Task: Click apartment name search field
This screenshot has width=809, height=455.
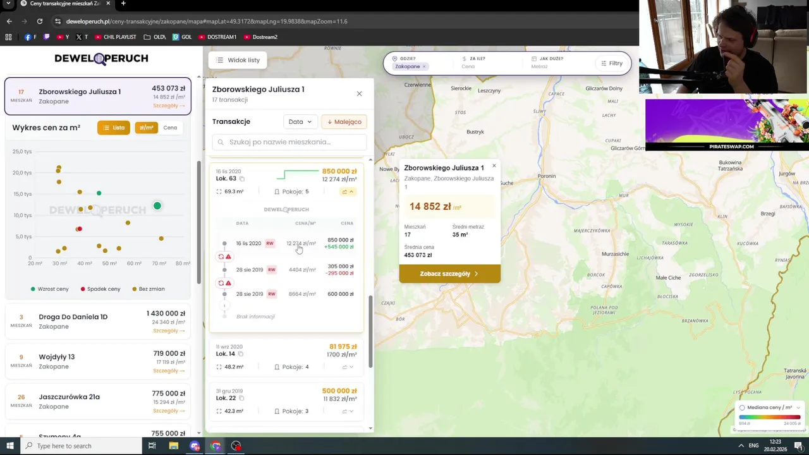Action: (x=289, y=142)
